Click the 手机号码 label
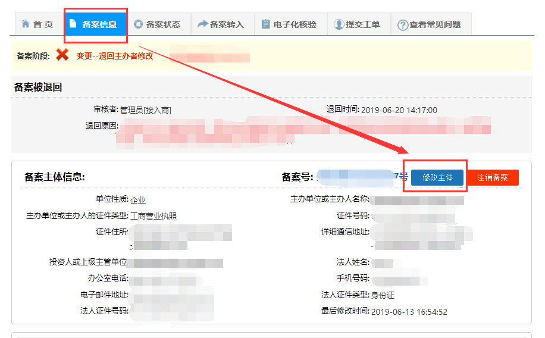This screenshot has height=338, width=545. tap(353, 278)
